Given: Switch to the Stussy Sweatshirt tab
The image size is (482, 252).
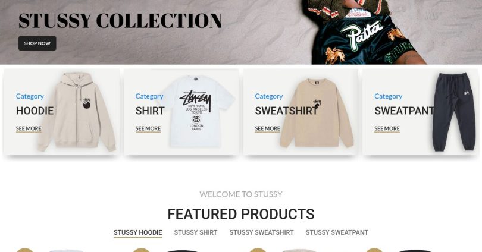Looking at the screenshot, I should pos(261,232).
